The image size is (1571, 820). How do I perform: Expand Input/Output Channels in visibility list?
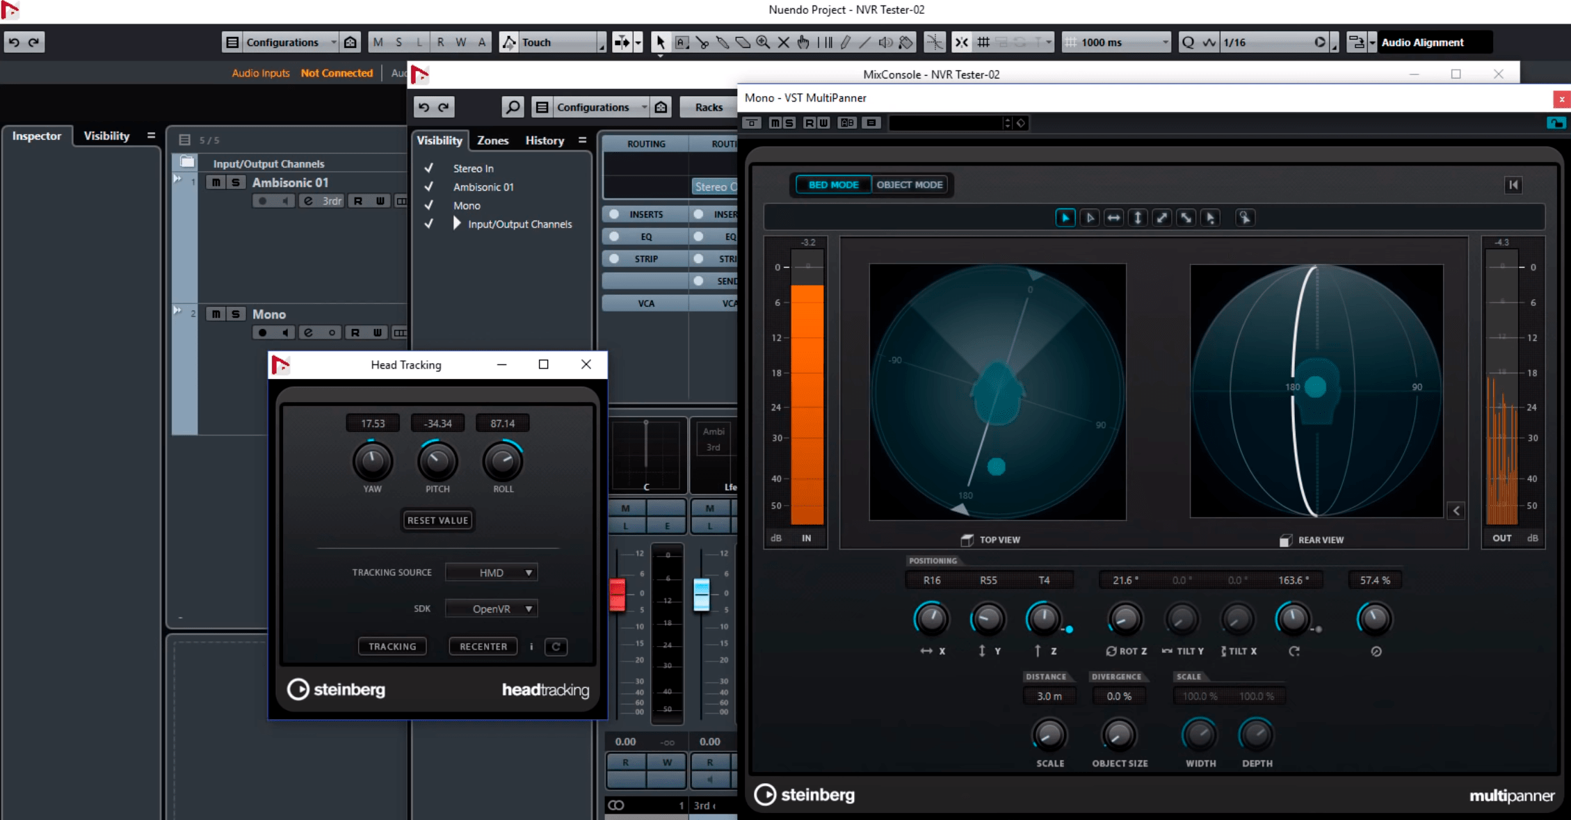click(x=457, y=224)
